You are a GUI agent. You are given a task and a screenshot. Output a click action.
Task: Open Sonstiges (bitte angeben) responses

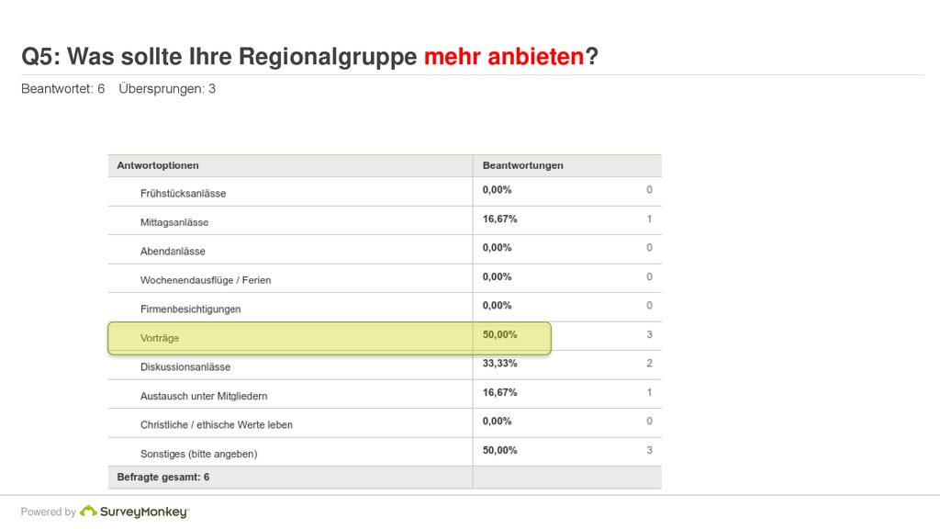(x=198, y=454)
